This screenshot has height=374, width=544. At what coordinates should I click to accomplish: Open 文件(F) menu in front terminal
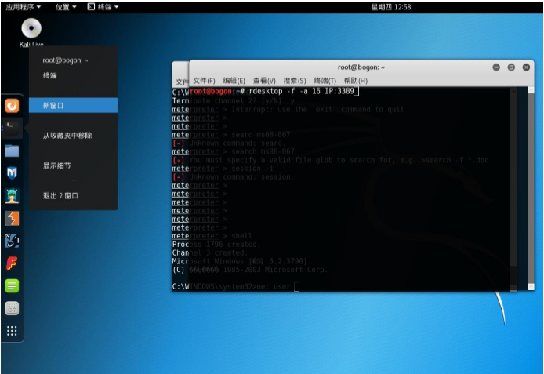[204, 81]
